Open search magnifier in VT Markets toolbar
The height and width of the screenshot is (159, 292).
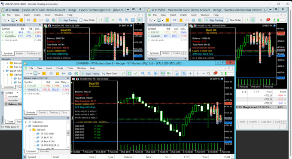[x=209, y=73]
